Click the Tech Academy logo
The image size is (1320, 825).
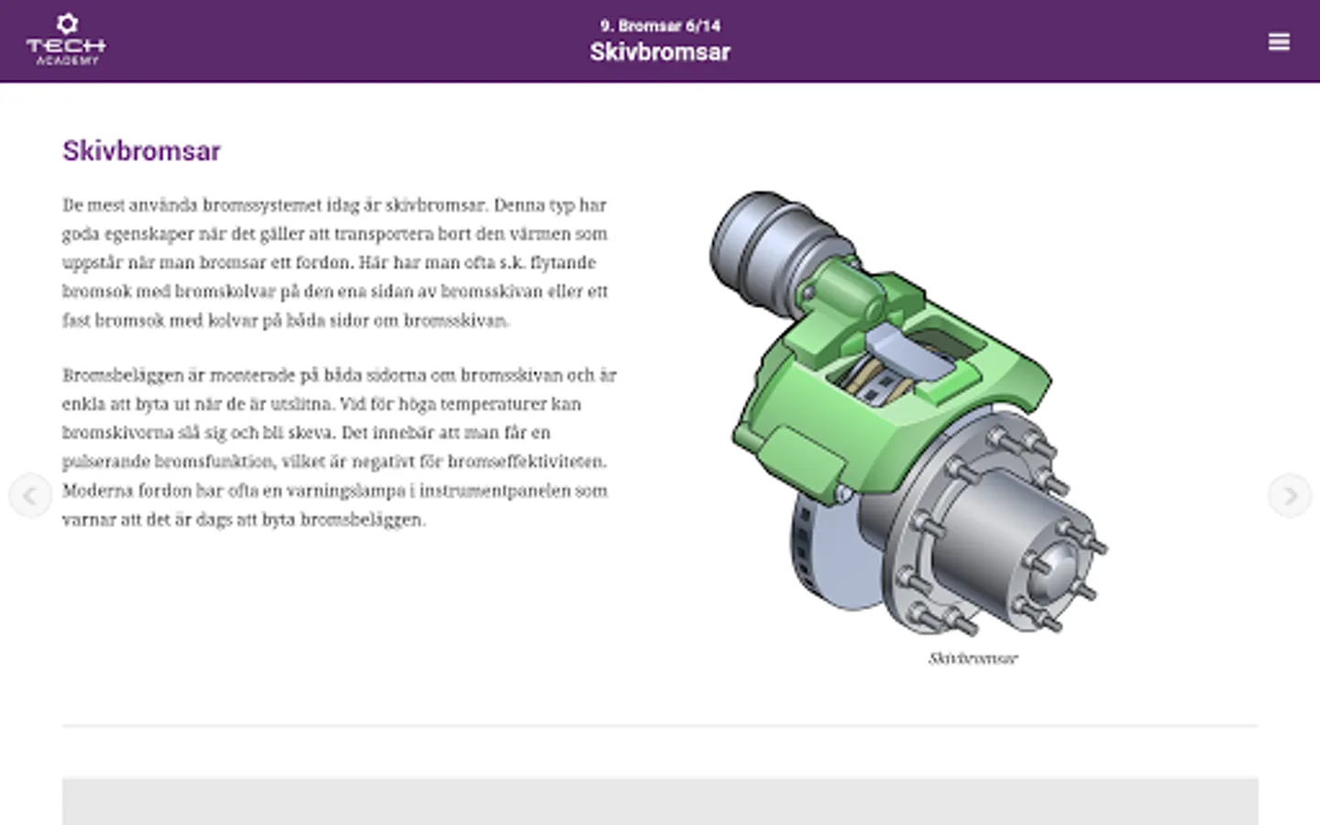(x=66, y=39)
